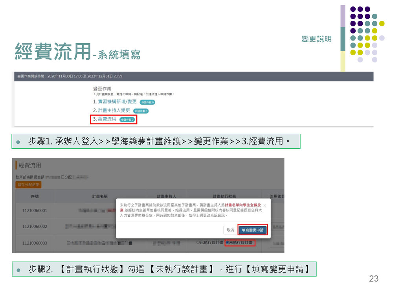Click the 申請件數 badge beside 實習機構新增/變更
This screenshot has height=295, width=393.
point(147,102)
